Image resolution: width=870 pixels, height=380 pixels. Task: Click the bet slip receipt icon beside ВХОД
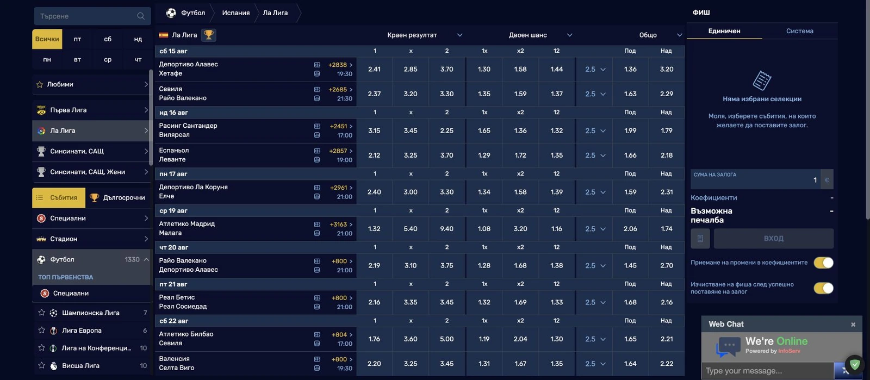click(x=700, y=239)
